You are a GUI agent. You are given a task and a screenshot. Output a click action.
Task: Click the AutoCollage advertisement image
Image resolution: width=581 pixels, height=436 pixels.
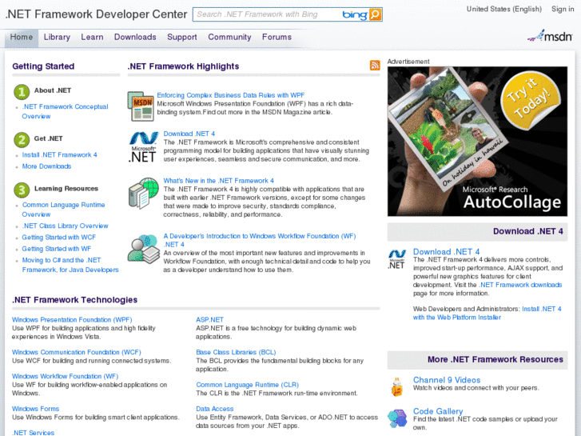pos(477,142)
